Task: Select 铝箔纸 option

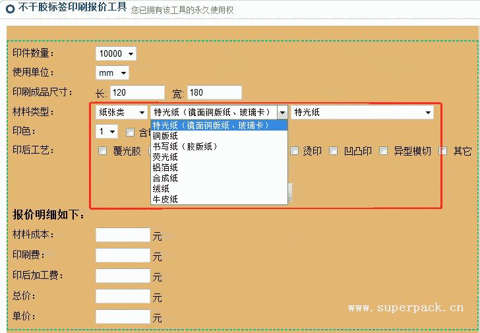Action: [165, 167]
